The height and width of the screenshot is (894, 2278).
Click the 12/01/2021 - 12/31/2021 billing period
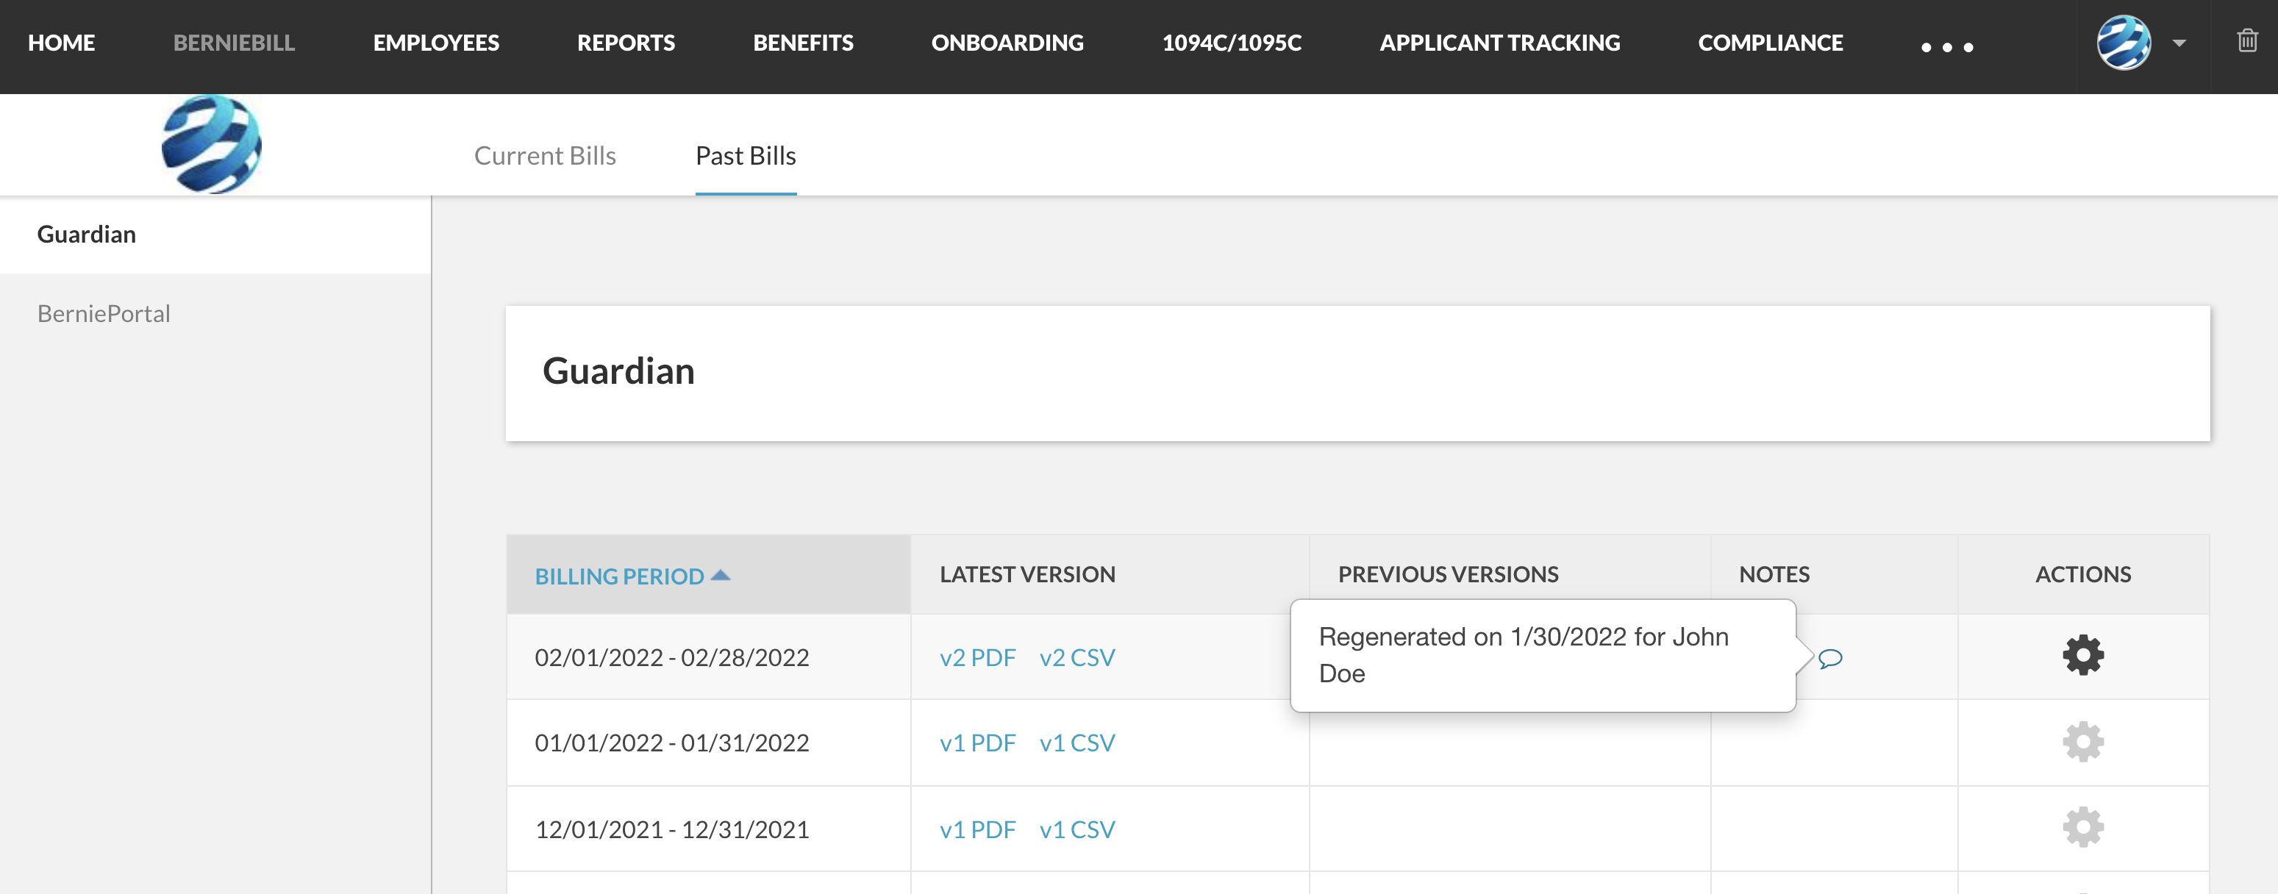(x=671, y=829)
